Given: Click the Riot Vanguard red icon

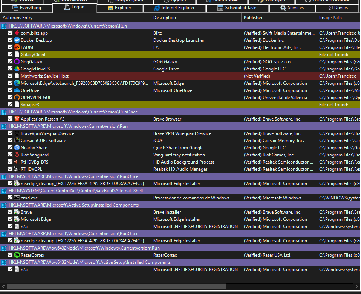Looking at the screenshot, I should (x=17, y=155).
